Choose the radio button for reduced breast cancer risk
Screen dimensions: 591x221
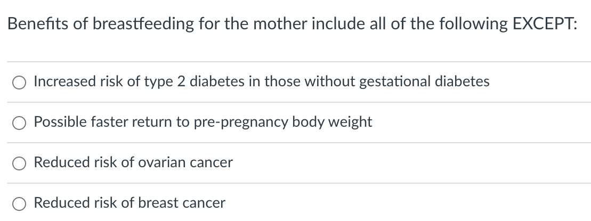[x=19, y=203]
